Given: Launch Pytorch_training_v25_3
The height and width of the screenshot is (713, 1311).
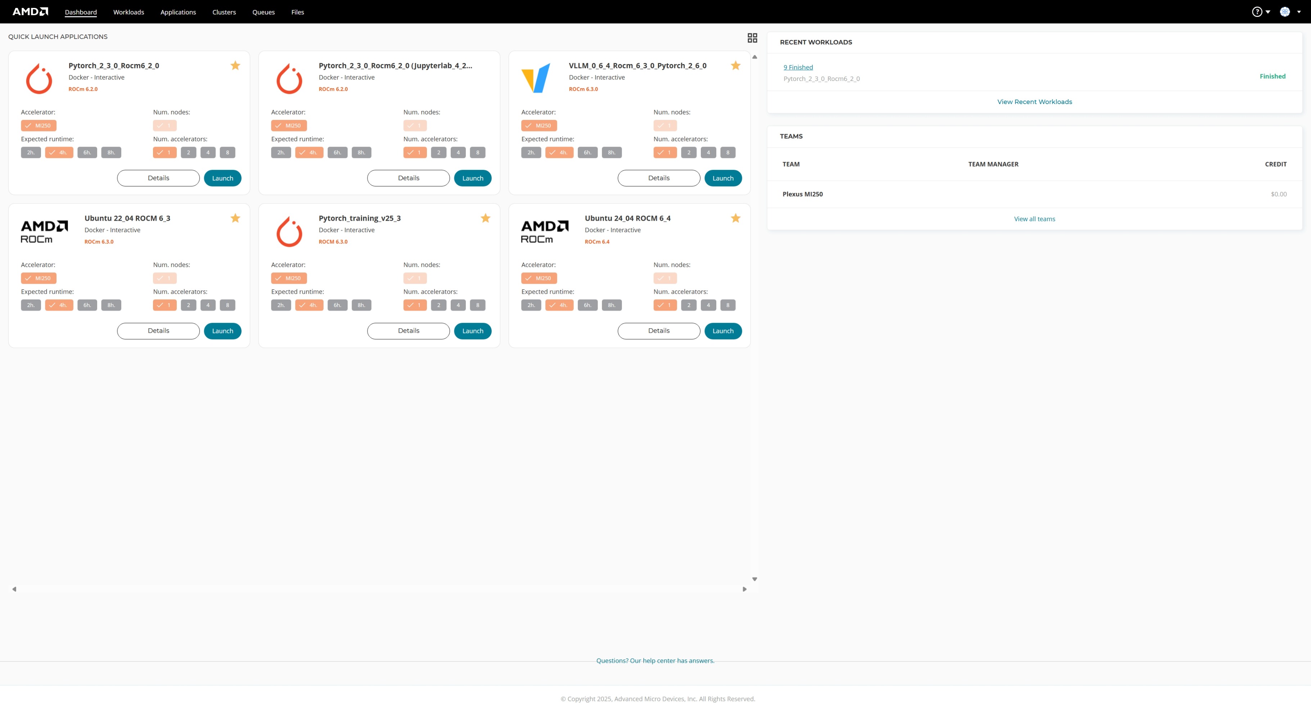Looking at the screenshot, I should click(472, 331).
